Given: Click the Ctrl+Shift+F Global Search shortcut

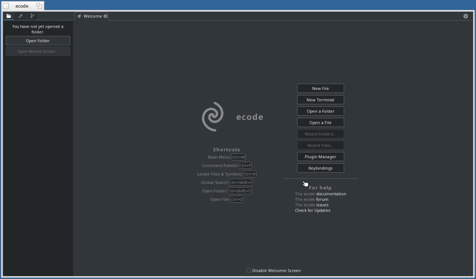Looking at the screenshot, I should coord(241,182).
